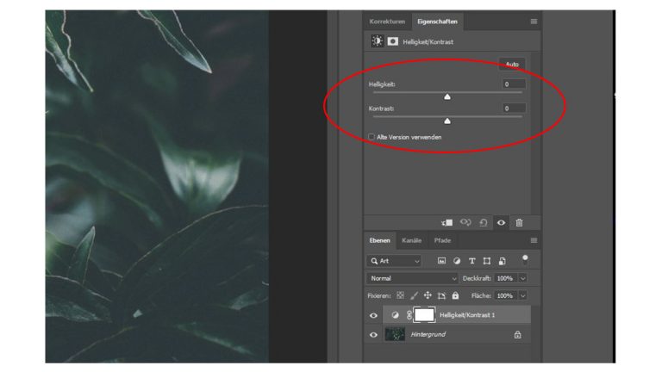Open the Normal blend mode dropdown
Viewport: 662px width, 372px height.
413,279
